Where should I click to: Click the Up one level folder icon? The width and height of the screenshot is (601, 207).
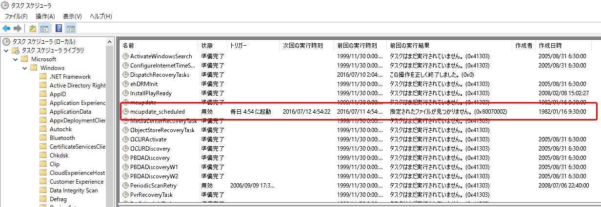(32, 28)
